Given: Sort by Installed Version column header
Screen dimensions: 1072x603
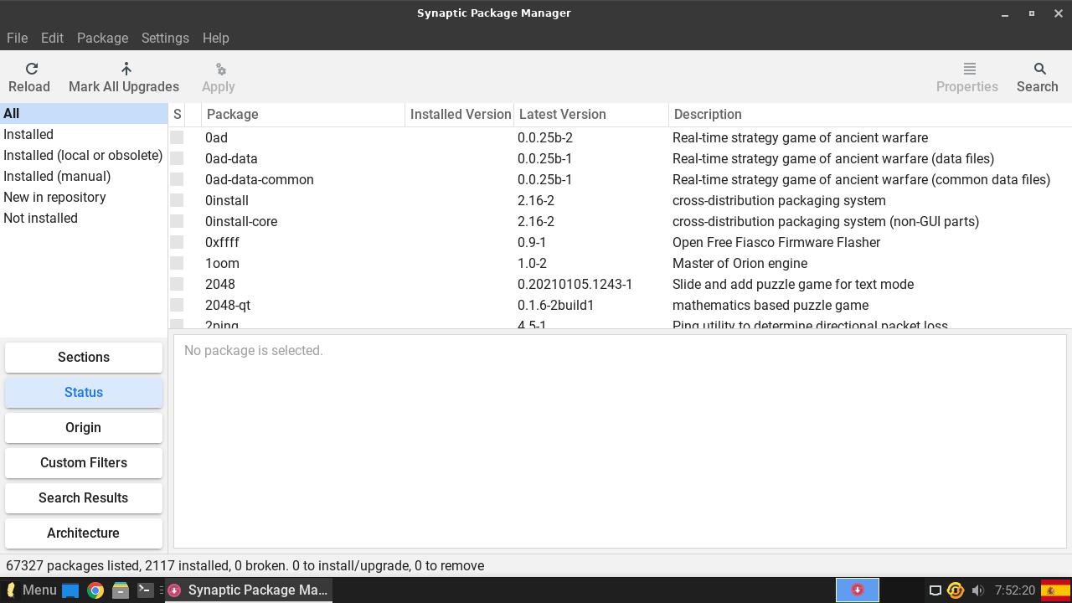Looking at the screenshot, I should pos(460,114).
